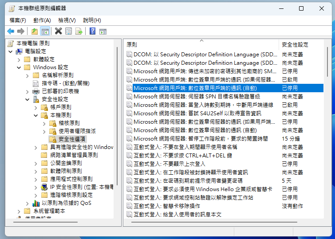The height and width of the screenshot is (239, 335).
Task: Select 互動式登入: 要求必須使用 Windows Hello policy
Action: (x=225, y=189)
